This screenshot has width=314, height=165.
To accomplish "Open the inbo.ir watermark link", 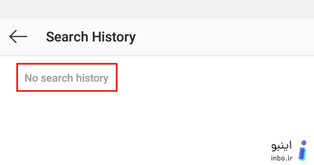I will pyautogui.click(x=281, y=158).
